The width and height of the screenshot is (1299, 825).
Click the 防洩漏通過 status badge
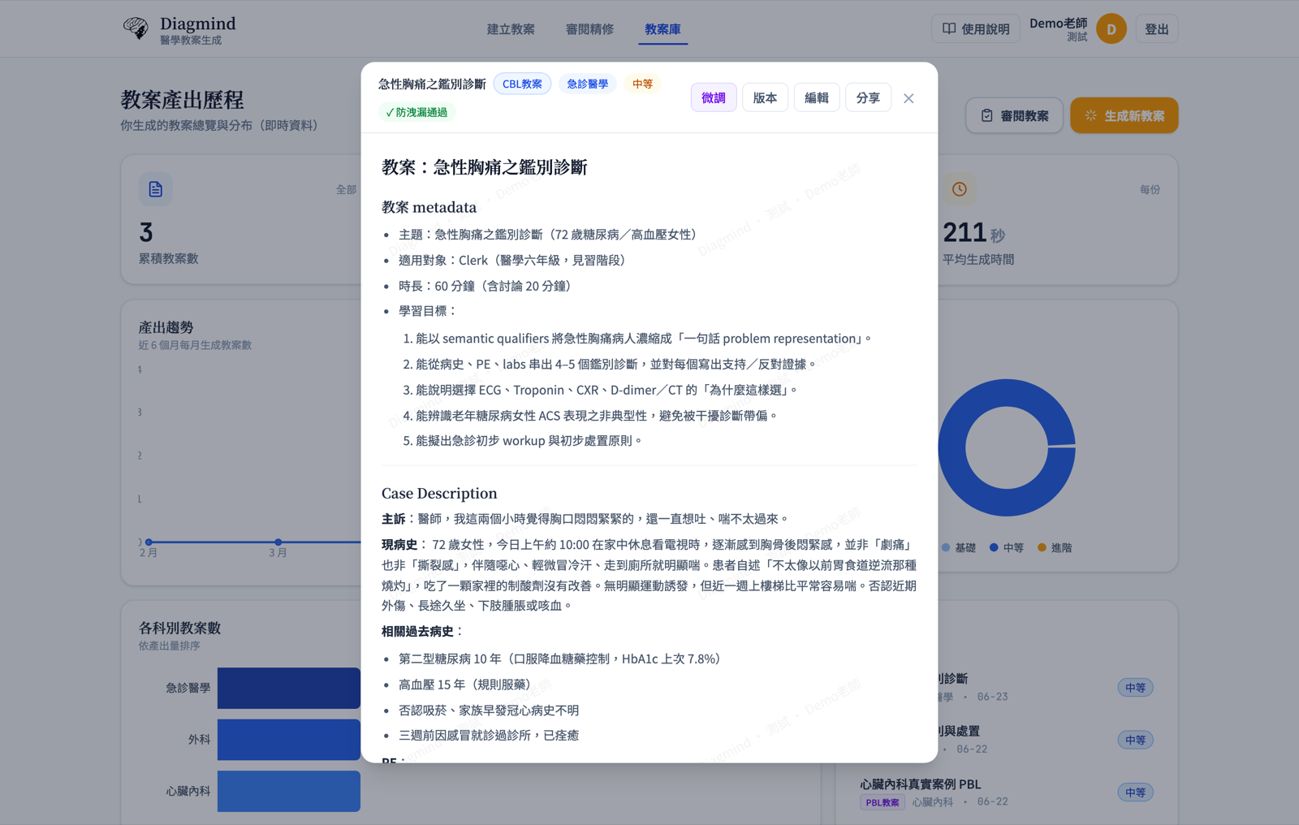(416, 113)
